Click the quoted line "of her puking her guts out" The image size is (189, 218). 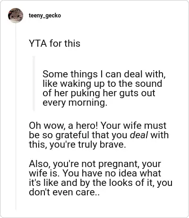(x=99, y=93)
